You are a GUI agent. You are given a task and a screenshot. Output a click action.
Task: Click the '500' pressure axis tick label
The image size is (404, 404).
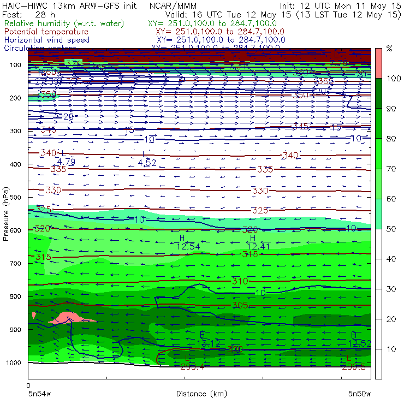(15, 197)
